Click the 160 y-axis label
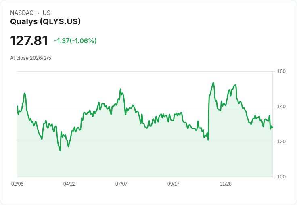 point(281,72)
